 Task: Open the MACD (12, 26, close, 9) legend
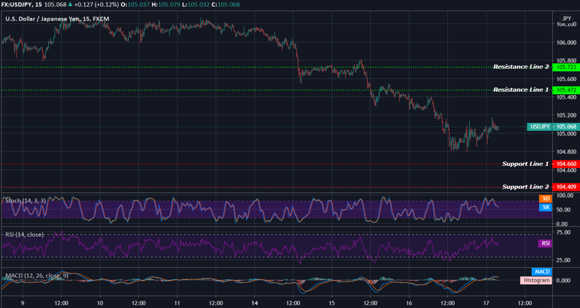click(37, 276)
